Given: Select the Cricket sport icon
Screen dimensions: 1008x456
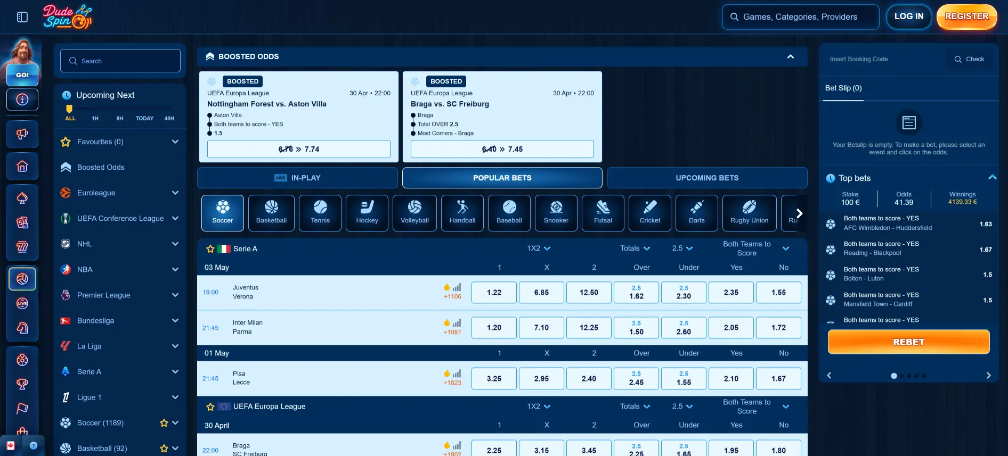Looking at the screenshot, I should point(650,213).
